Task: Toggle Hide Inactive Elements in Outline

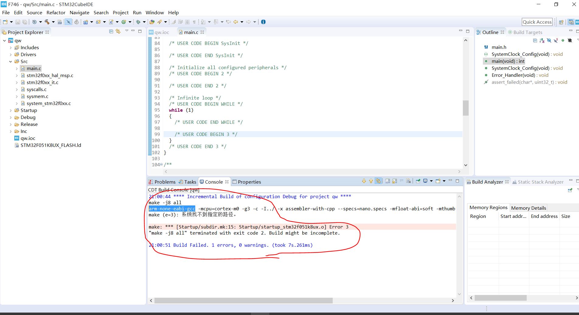Action: pos(570,40)
